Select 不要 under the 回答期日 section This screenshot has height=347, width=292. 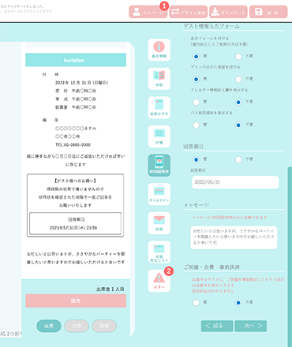coord(238,159)
